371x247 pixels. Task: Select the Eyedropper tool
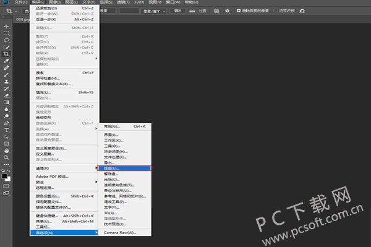(6, 61)
